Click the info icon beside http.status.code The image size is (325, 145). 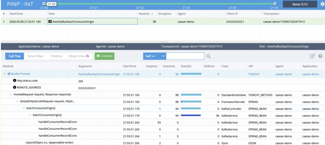tap(15, 81)
